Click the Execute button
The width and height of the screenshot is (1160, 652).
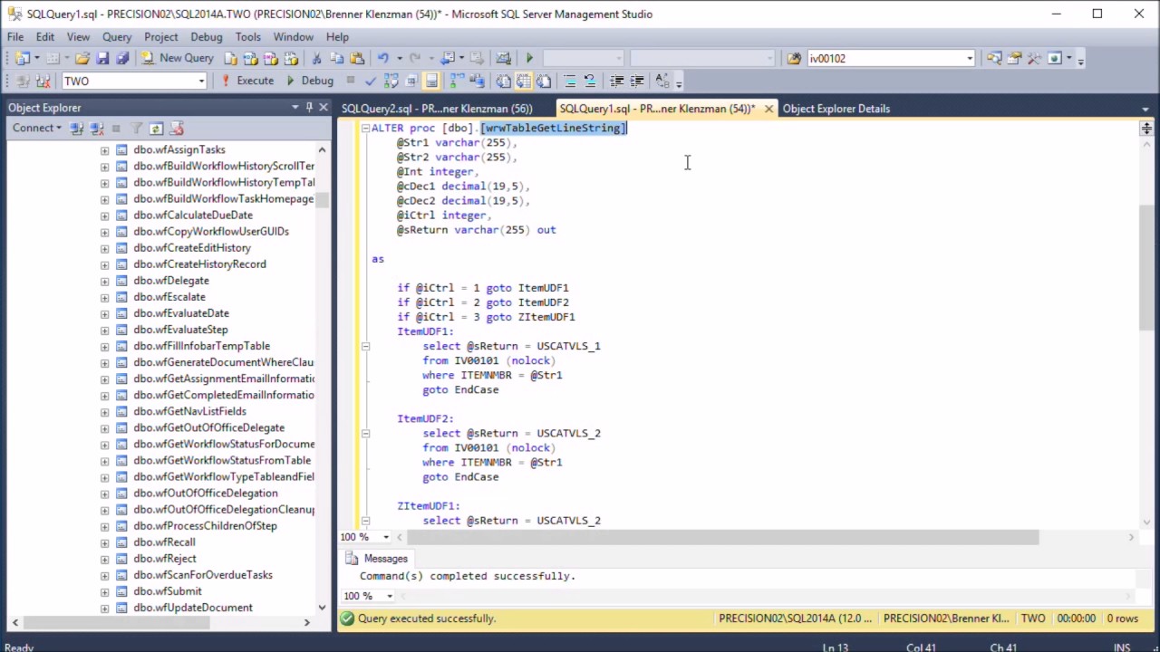pos(246,81)
